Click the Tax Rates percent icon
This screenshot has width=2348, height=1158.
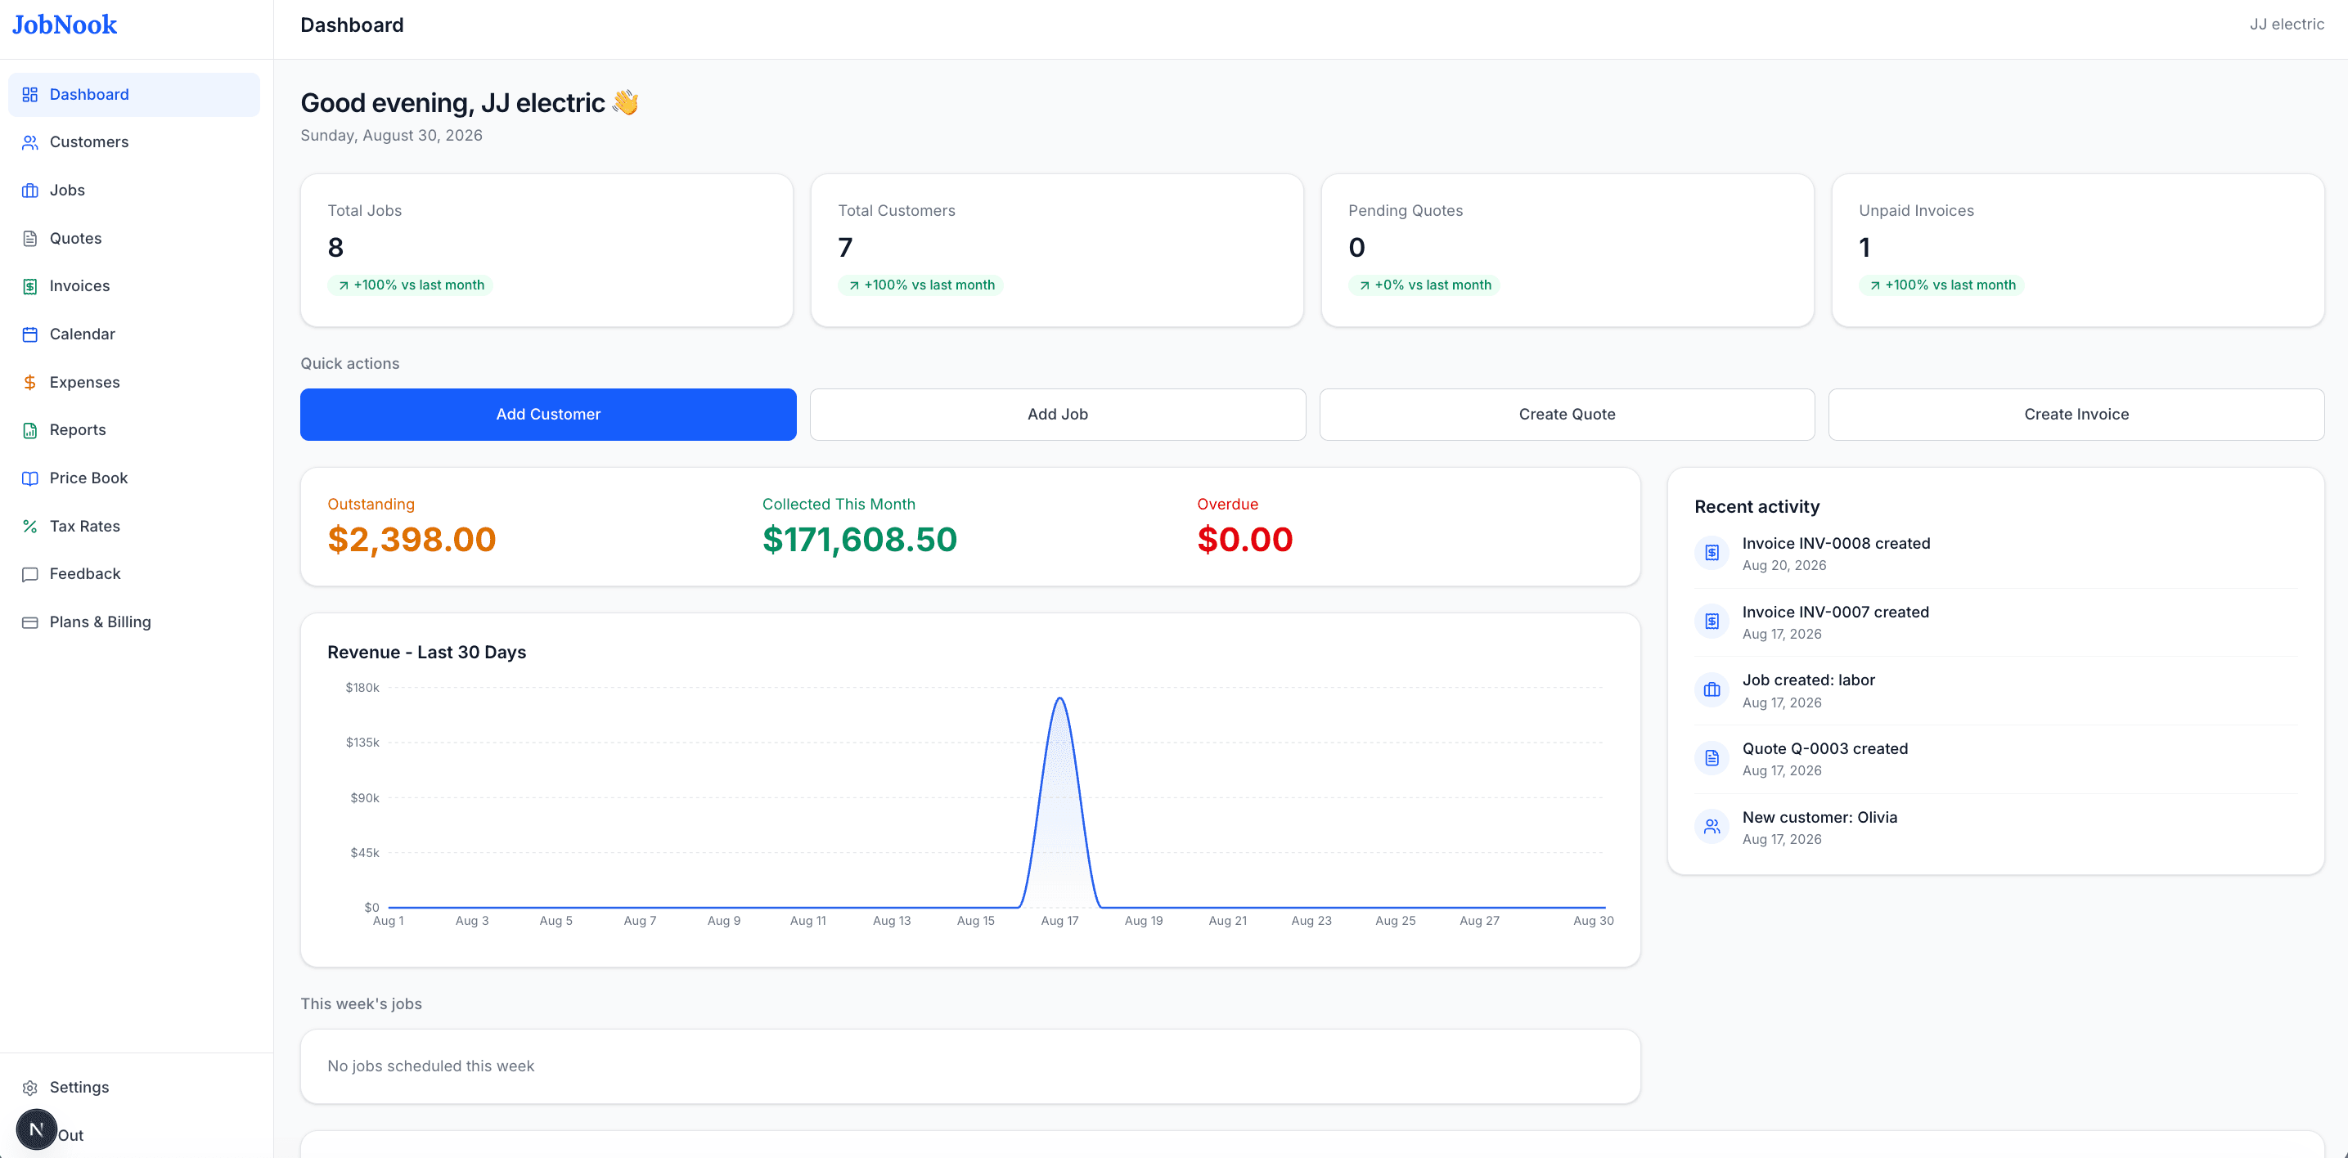30,527
